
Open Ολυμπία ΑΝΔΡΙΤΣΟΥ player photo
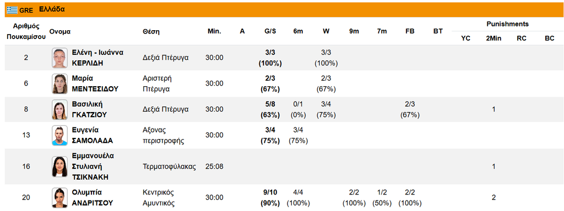[59, 198]
